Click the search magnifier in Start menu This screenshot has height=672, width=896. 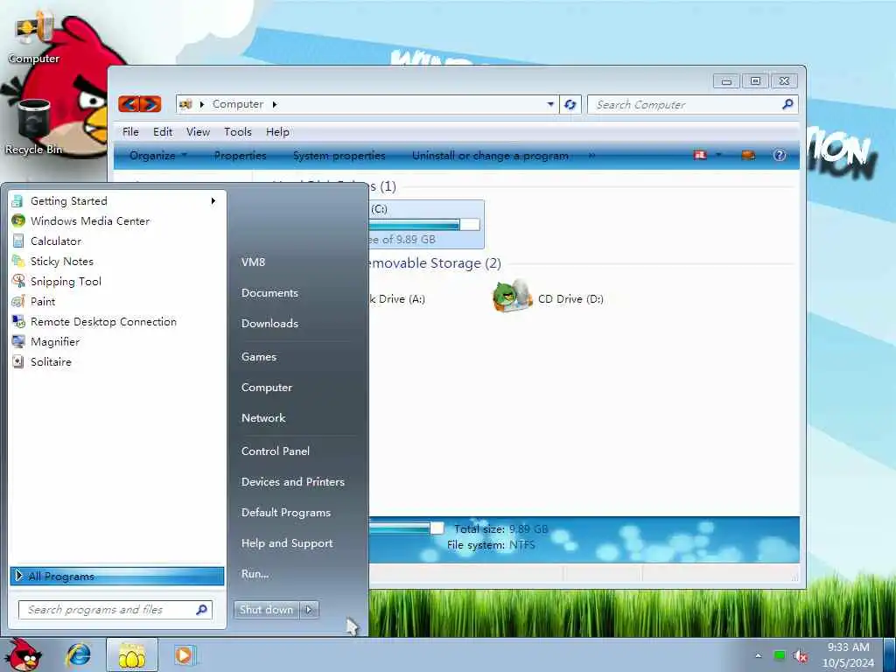coord(202,610)
